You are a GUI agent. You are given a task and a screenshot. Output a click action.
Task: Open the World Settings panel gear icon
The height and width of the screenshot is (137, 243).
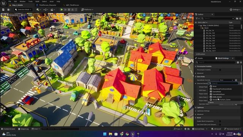241,62
